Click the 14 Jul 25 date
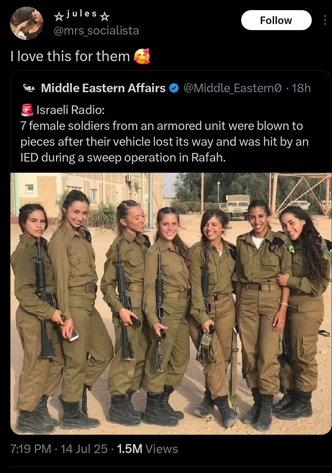 pyautogui.click(x=84, y=449)
